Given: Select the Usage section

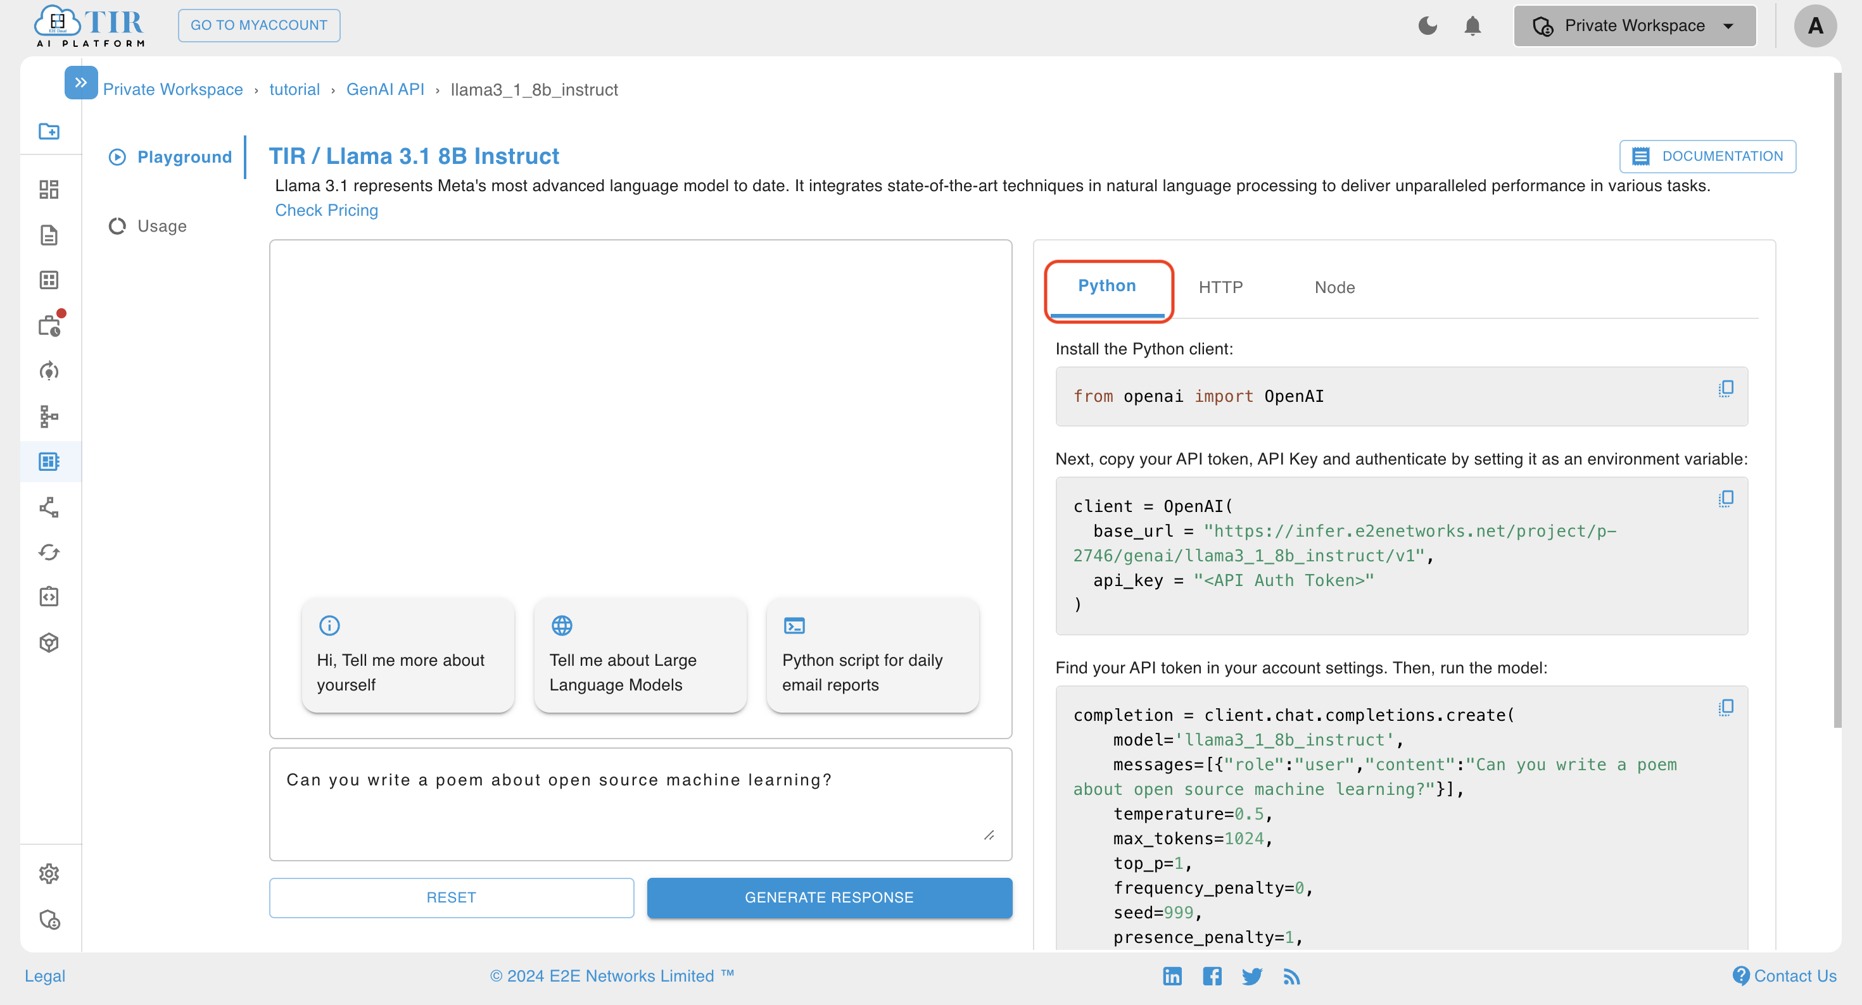Looking at the screenshot, I should tap(148, 226).
